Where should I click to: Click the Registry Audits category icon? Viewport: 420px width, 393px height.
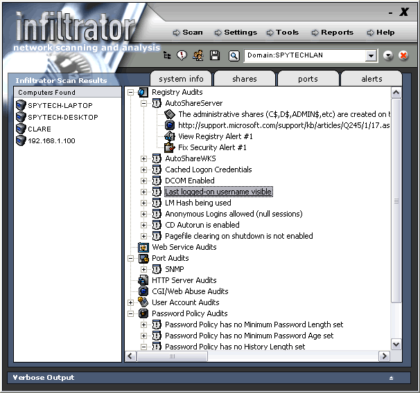point(143,92)
